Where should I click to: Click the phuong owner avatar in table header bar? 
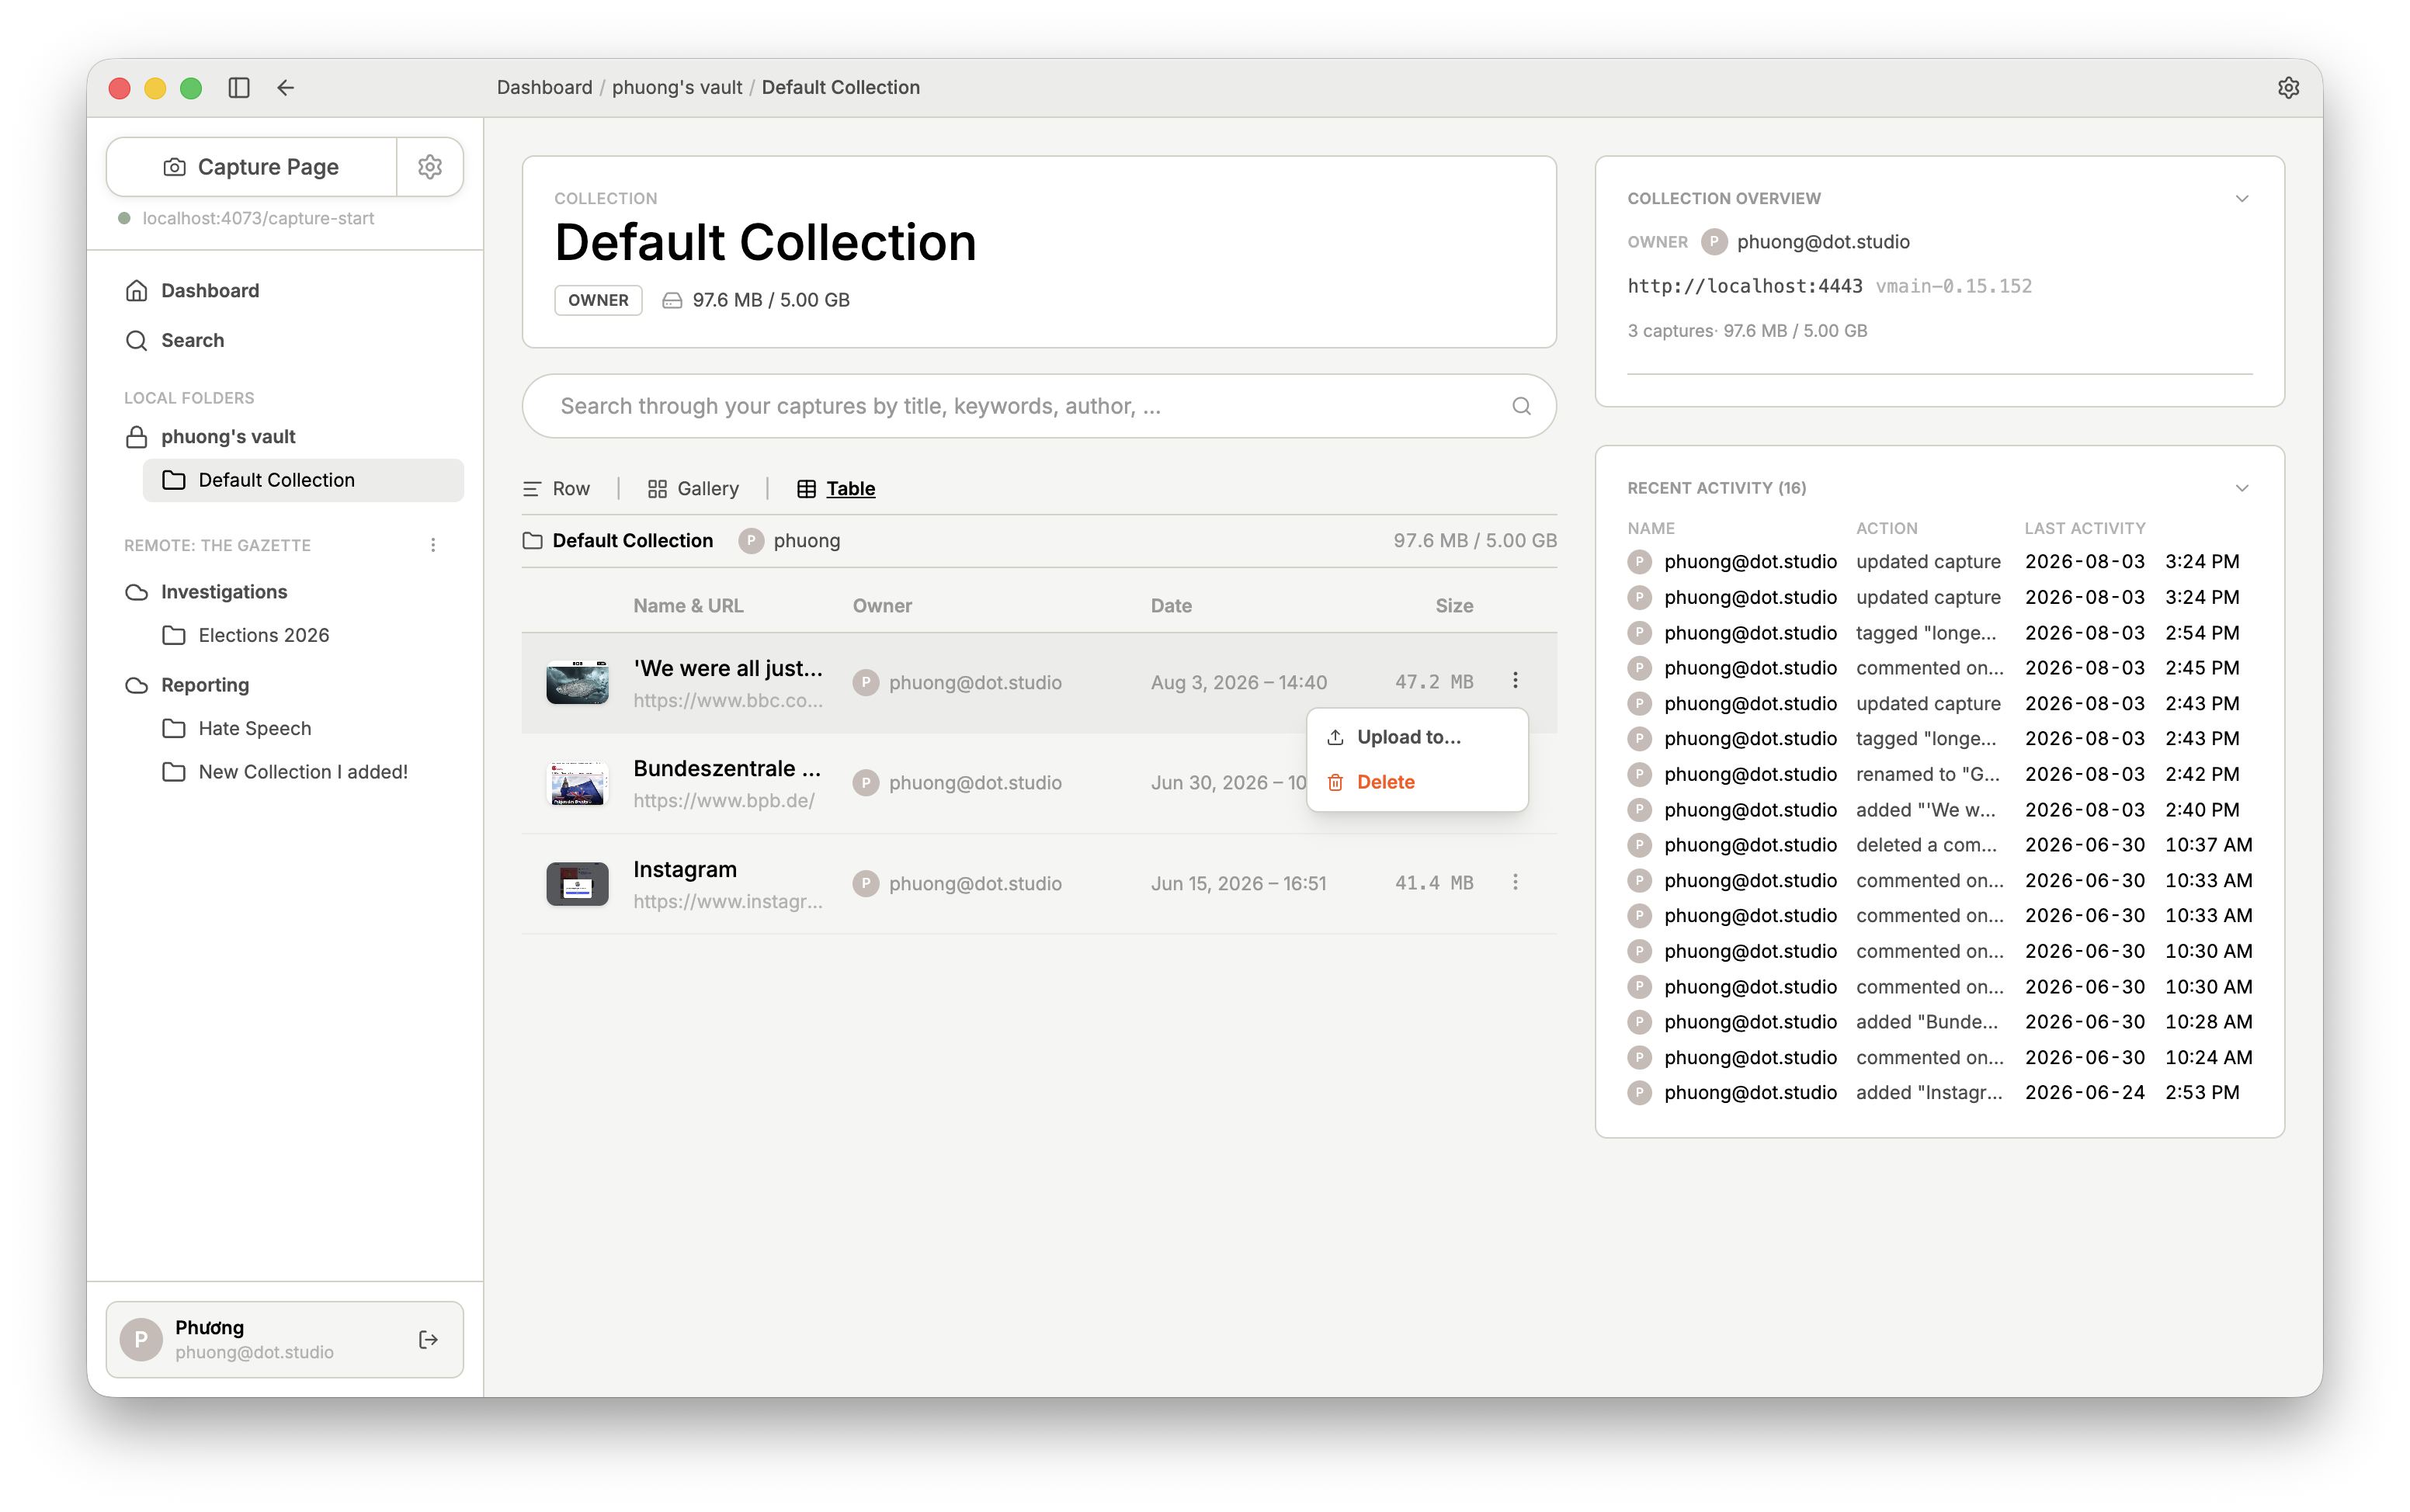pos(751,541)
